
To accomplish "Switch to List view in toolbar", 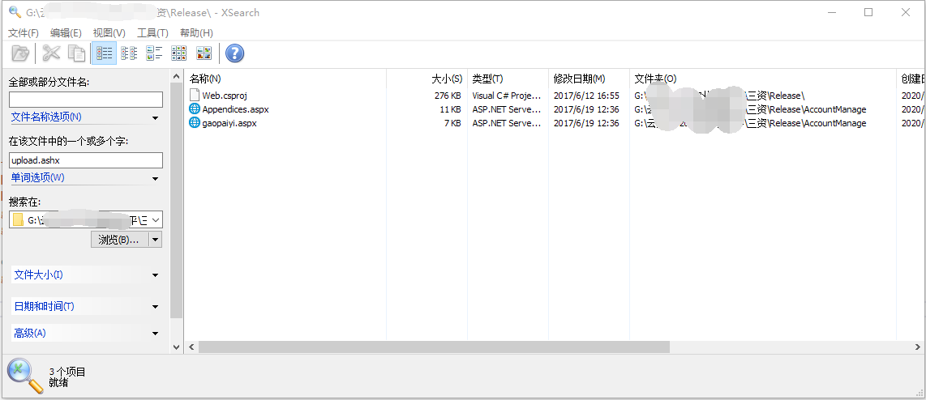I will point(129,53).
